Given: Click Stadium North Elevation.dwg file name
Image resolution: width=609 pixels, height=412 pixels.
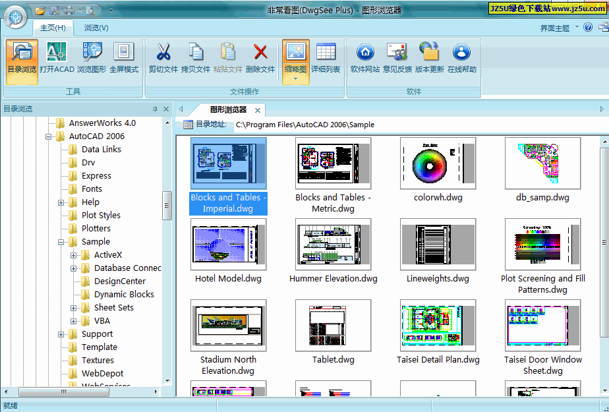Looking at the screenshot, I should click(x=228, y=365).
